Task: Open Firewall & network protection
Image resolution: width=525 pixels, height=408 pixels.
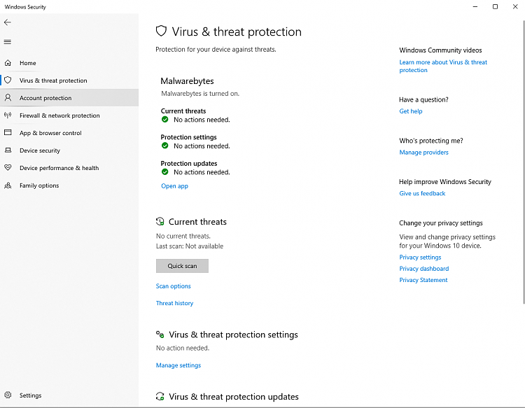Action: pos(69,115)
